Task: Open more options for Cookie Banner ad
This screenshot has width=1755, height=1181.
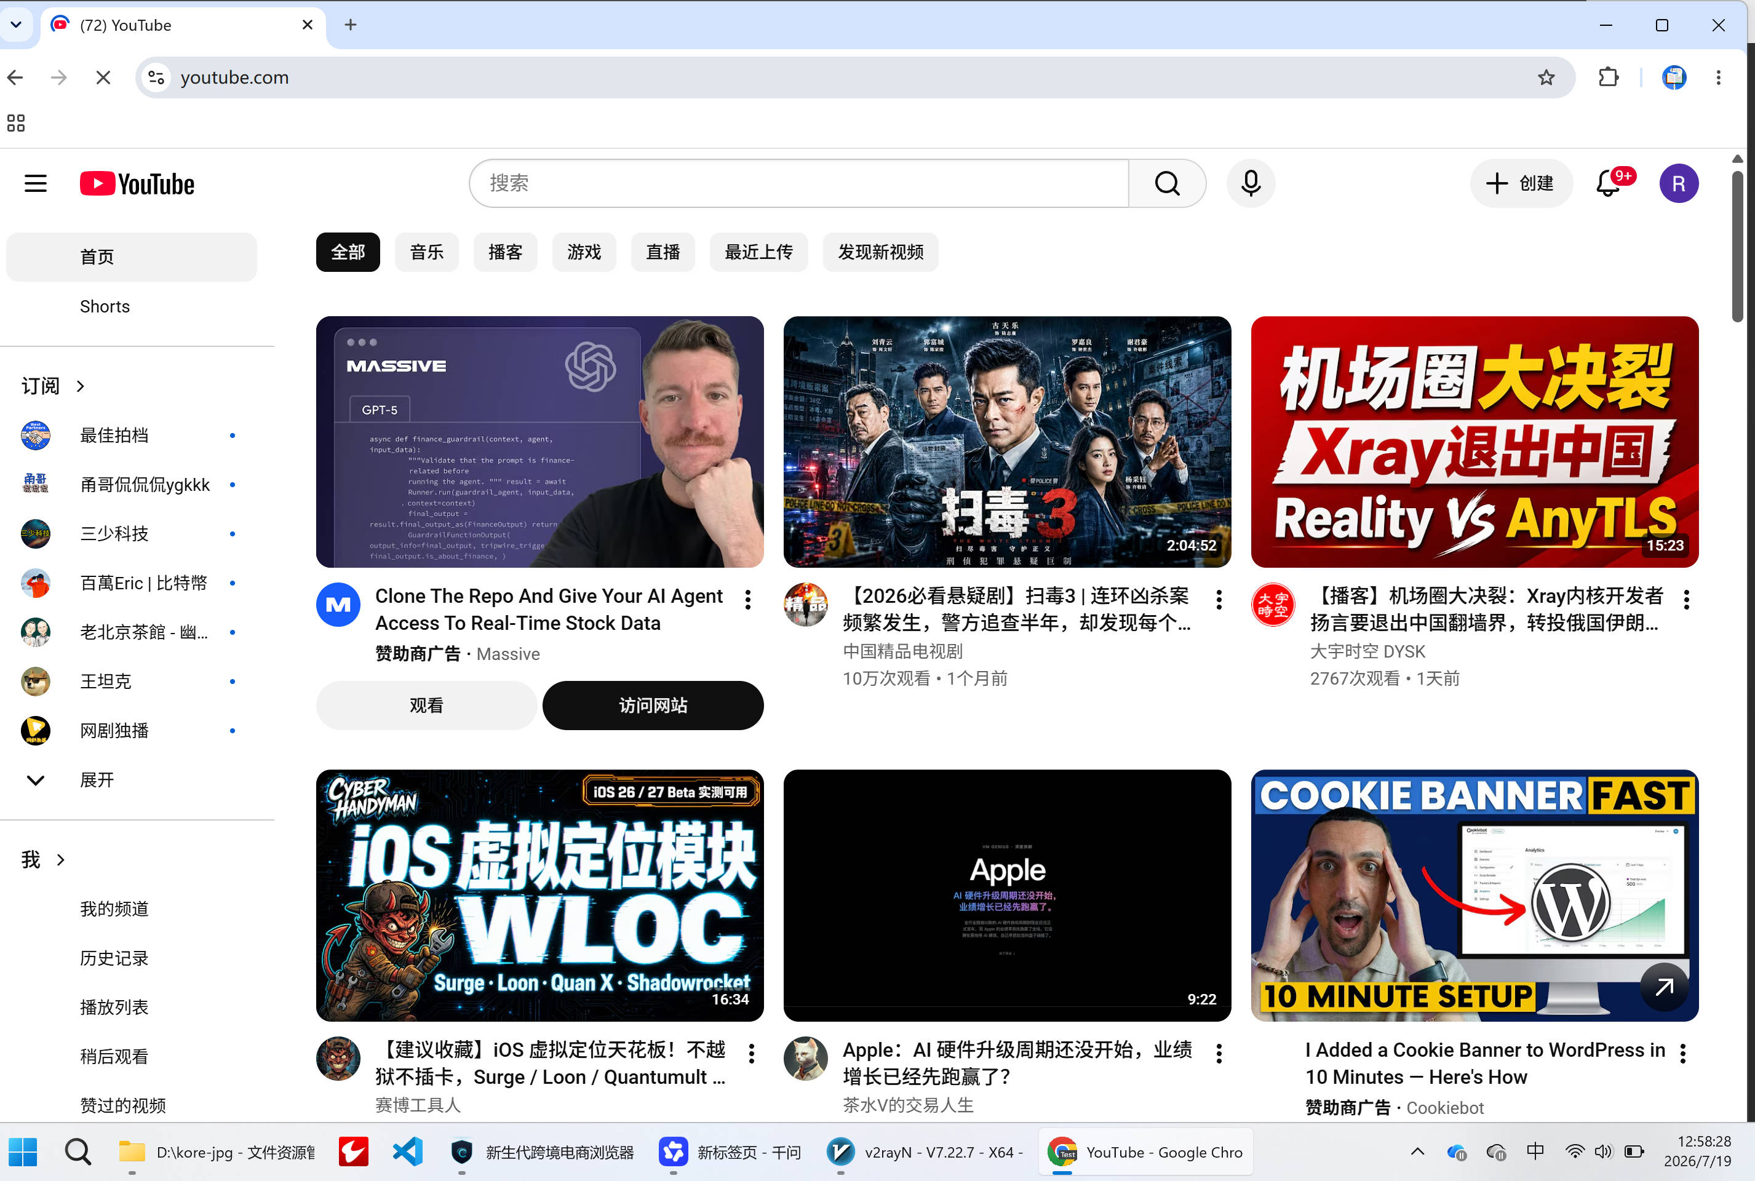Action: click(x=1682, y=1054)
